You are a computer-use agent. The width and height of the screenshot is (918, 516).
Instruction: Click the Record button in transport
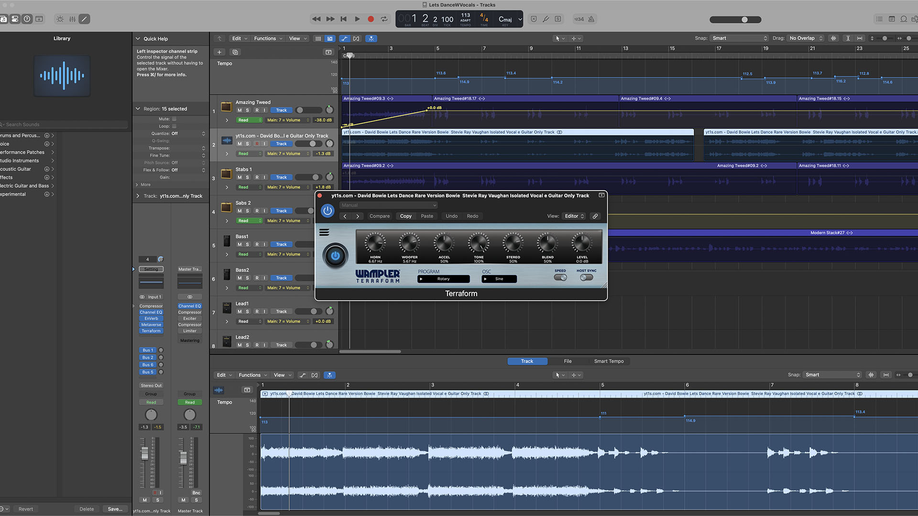(x=371, y=19)
